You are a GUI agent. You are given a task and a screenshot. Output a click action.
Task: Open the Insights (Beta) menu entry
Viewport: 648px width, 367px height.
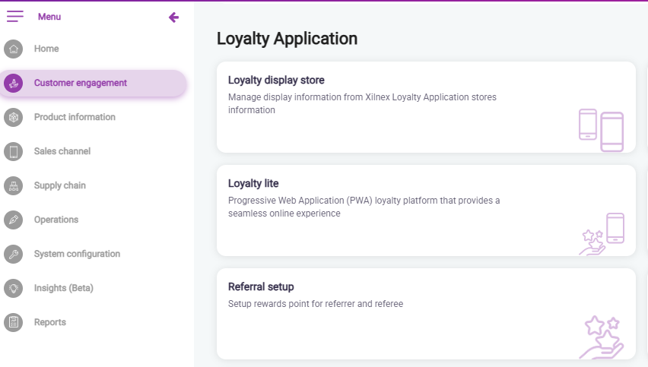click(x=63, y=288)
